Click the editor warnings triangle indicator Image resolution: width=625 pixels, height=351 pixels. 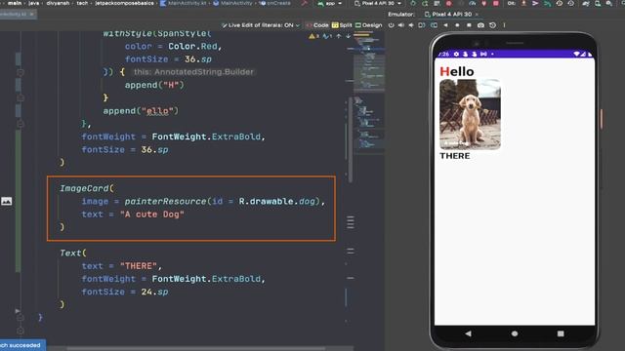point(313,36)
